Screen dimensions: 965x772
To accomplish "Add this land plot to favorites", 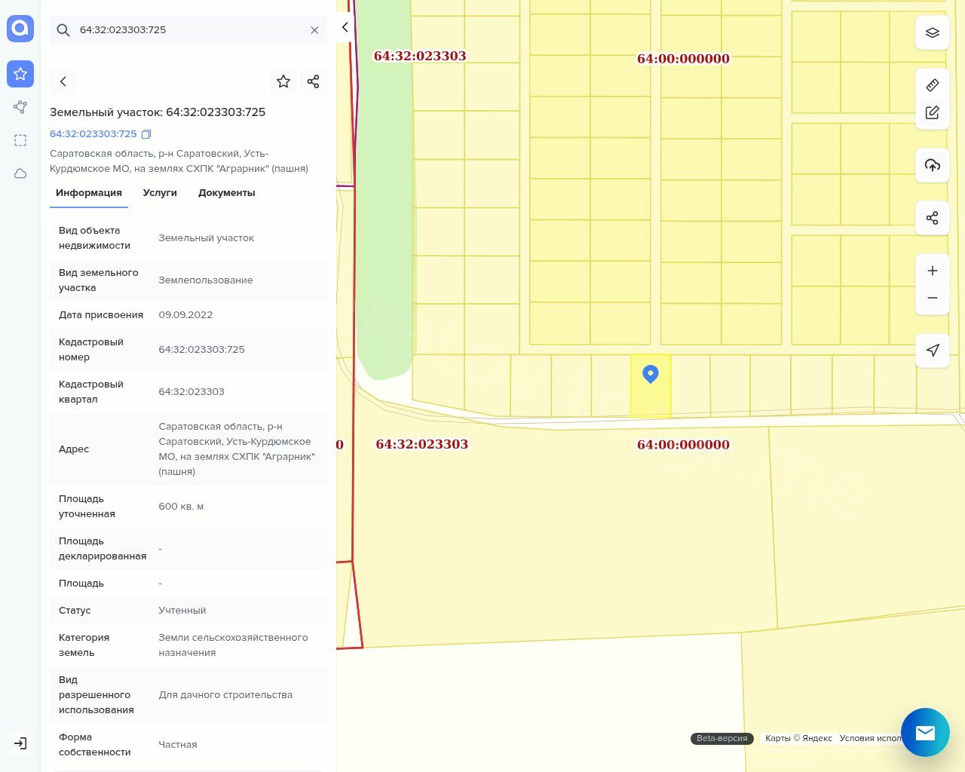I will [x=283, y=81].
